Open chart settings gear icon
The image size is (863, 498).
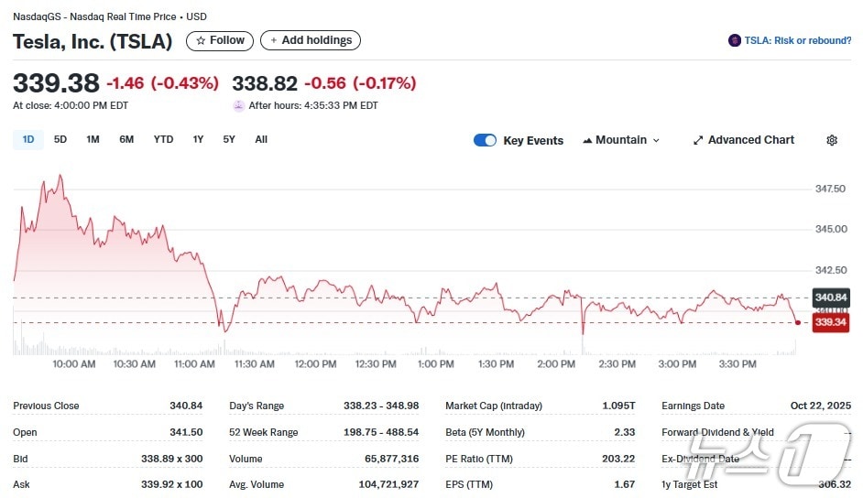coord(832,140)
